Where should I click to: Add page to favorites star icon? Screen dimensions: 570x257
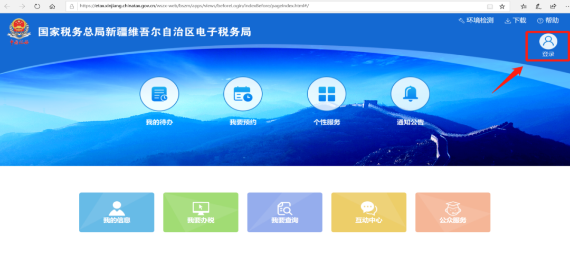pos(502,6)
